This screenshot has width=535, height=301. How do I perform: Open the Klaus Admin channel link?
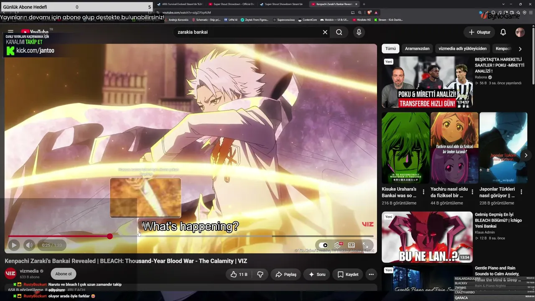[x=484, y=232]
